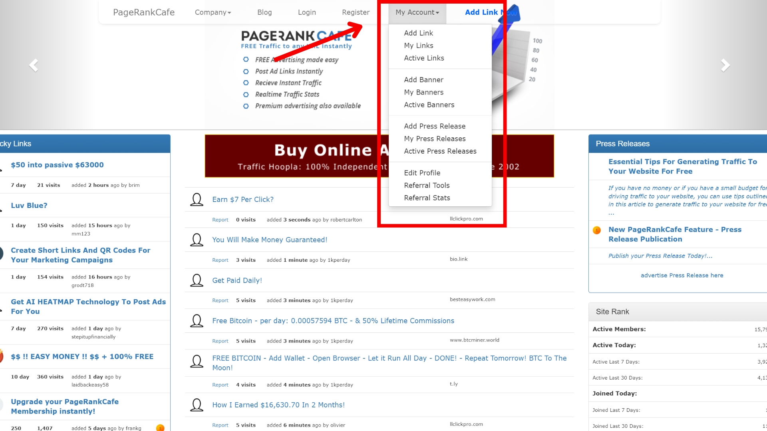Viewport: 767px width, 431px height.
Task: Select Add Banner from My Account menu
Action: click(423, 79)
